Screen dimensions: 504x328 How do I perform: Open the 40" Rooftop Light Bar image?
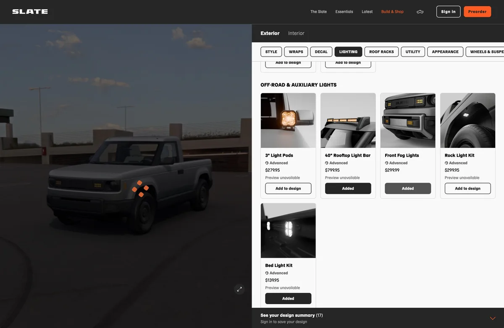coord(348,121)
